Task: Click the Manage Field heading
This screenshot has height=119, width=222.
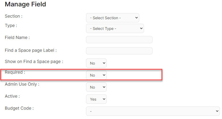Action: coord(26,4)
